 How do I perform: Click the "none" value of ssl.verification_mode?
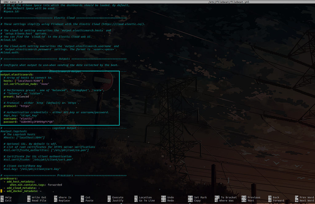coord(44,84)
